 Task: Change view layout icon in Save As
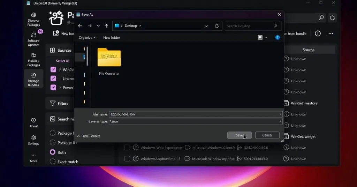(260, 38)
